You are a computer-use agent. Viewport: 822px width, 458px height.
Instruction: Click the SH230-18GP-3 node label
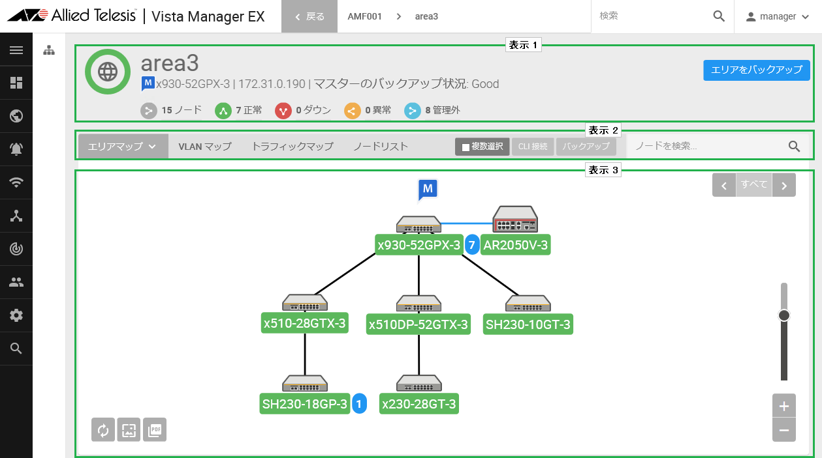tap(305, 404)
